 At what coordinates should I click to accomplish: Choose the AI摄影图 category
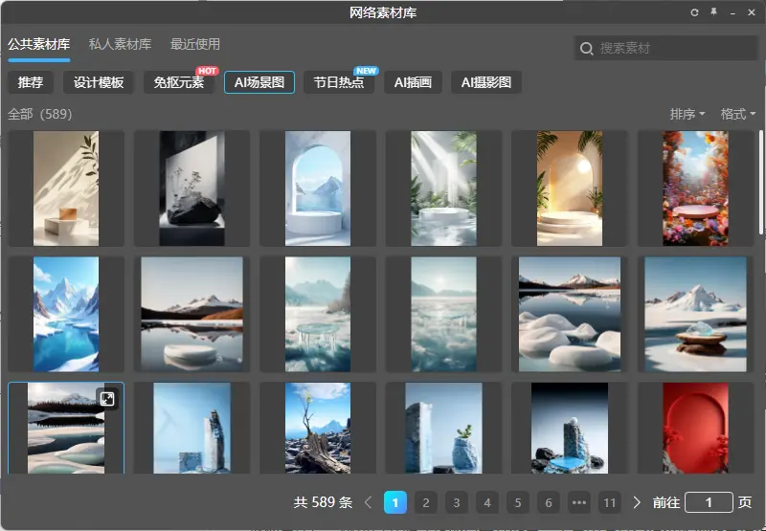tap(485, 82)
